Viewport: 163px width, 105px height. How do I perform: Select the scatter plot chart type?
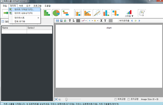[x=97, y=13]
